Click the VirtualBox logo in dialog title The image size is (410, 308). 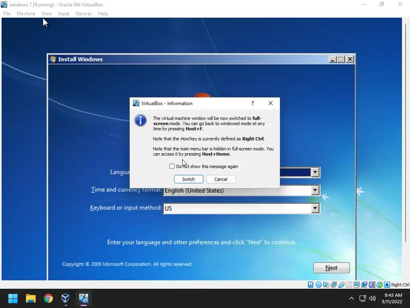coord(136,103)
